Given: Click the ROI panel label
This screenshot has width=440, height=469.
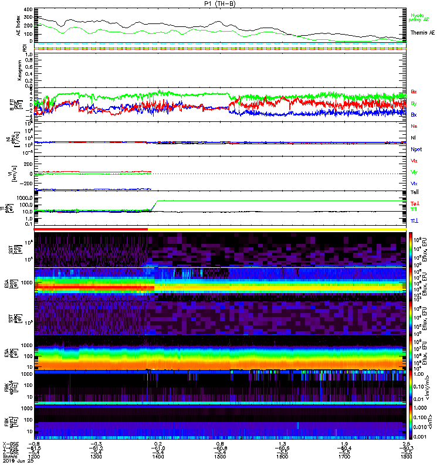Looking at the screenshot, I should click(x=25, y=48).
